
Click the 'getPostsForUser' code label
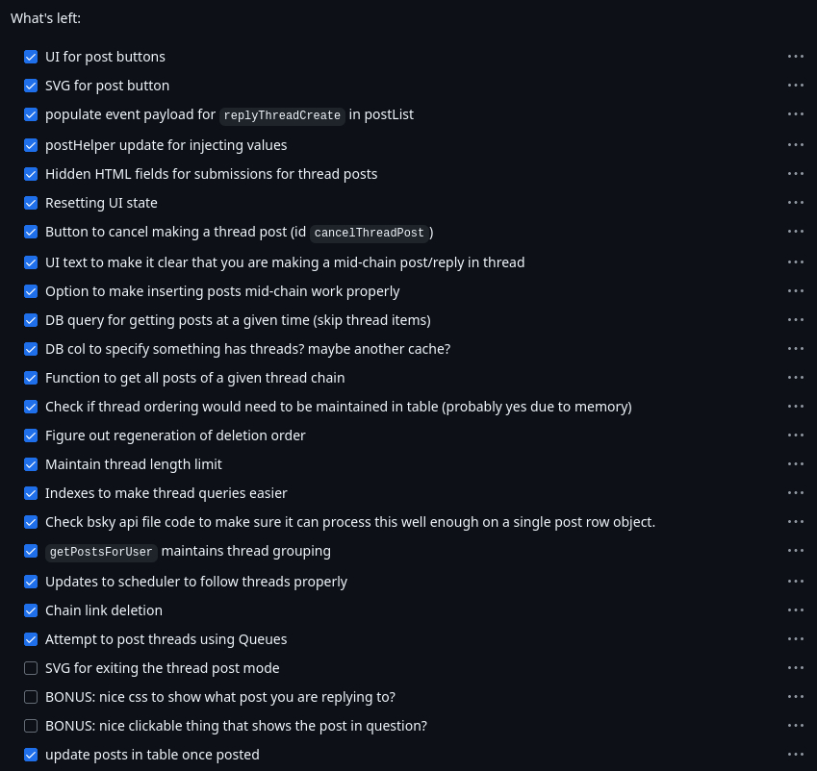click(x=101, y=552)
